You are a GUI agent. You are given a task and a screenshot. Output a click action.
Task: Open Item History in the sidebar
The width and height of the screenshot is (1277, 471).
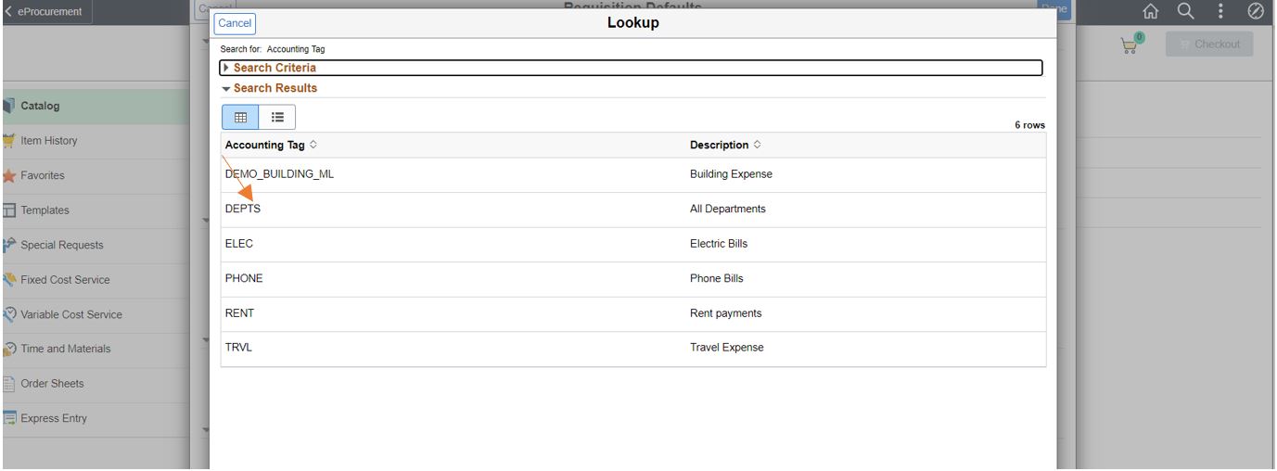point(95,141)
